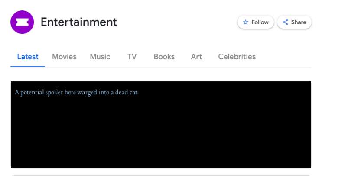Follow the Entertainment topic
This screenshot has height=176, width=345.
256,22
